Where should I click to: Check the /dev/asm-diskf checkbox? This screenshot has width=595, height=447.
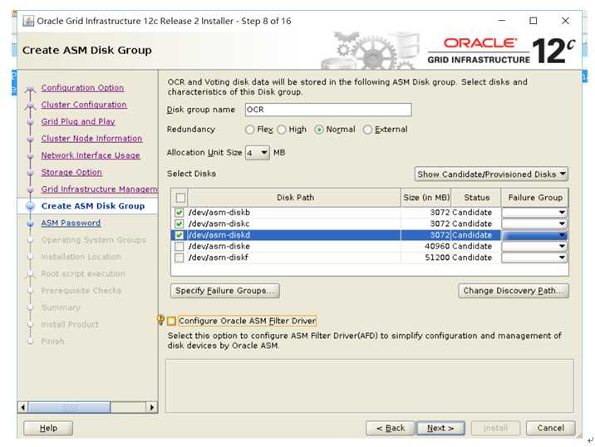click(x=179, y=258)
